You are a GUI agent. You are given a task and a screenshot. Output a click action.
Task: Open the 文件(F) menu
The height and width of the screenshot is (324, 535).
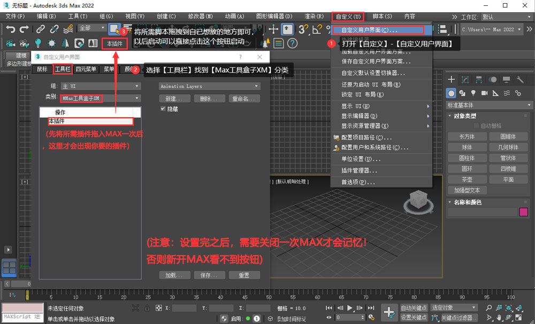click(15, 17)
